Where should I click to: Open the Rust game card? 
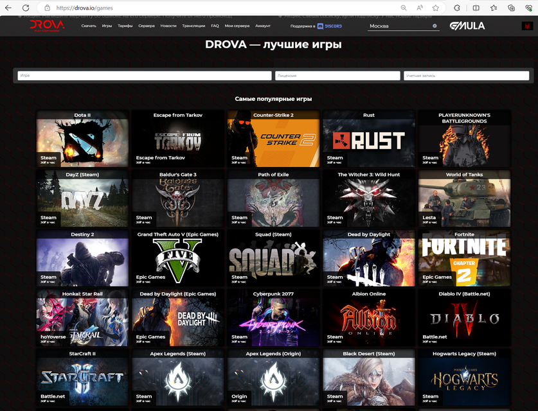point(369,139)
